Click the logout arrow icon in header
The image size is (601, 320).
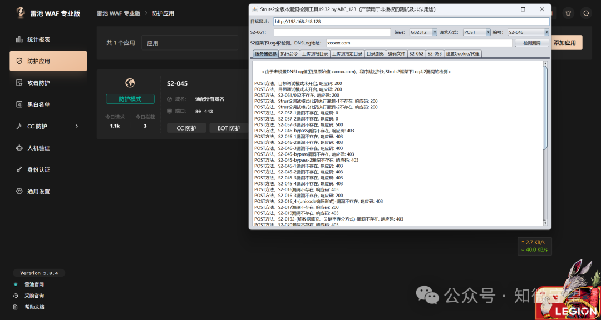(x=585, y=13)
